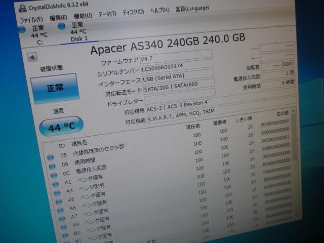Click status orb for attribute 05

click(x=51, y=157)
